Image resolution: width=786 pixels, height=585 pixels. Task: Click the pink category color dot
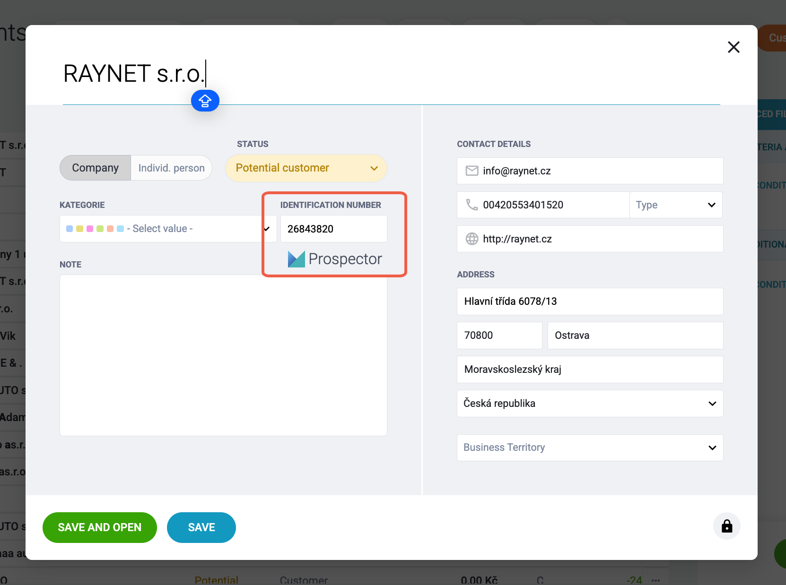(x=90, y=229)
